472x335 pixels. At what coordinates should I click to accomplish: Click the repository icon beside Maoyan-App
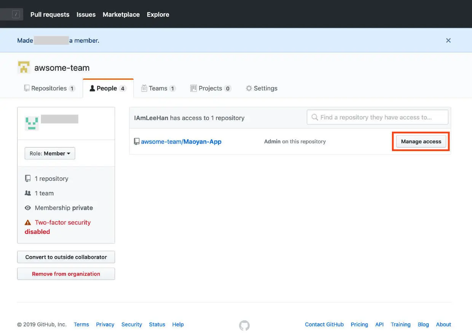pos(137,141)
